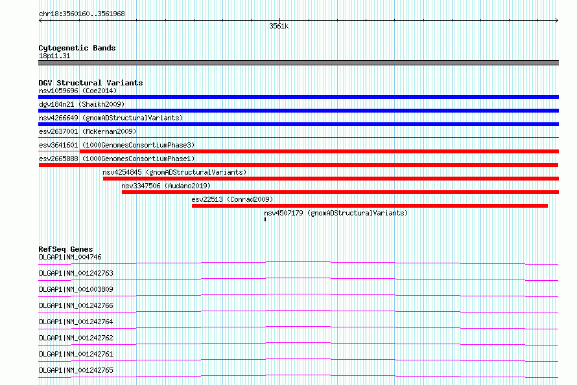Click the small black nsv4507179 marker
This screenshot has height=385, width=577.
pyautogui.click(x=265, y=219)
